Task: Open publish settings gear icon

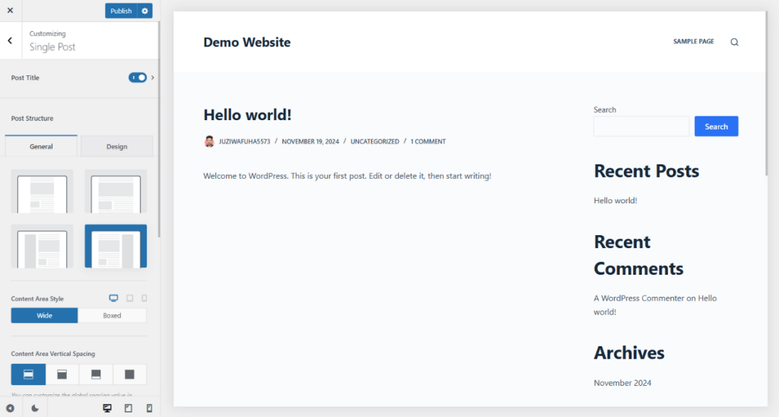Action: click(x=145, y=11)
